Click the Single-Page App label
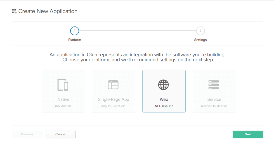Screen dimensions: 274x149 click(x=114, y=99)
